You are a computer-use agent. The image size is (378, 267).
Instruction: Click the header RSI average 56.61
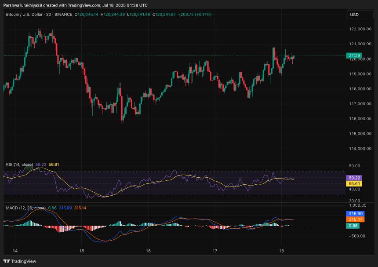(x=54, y=165)
